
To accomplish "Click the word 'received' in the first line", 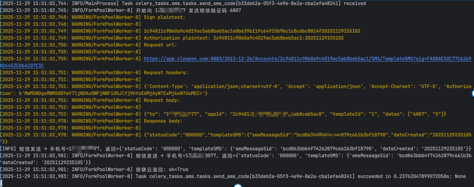I will click(354, 3).
